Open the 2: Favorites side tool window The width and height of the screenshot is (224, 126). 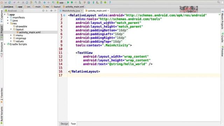tap(1, 96)
